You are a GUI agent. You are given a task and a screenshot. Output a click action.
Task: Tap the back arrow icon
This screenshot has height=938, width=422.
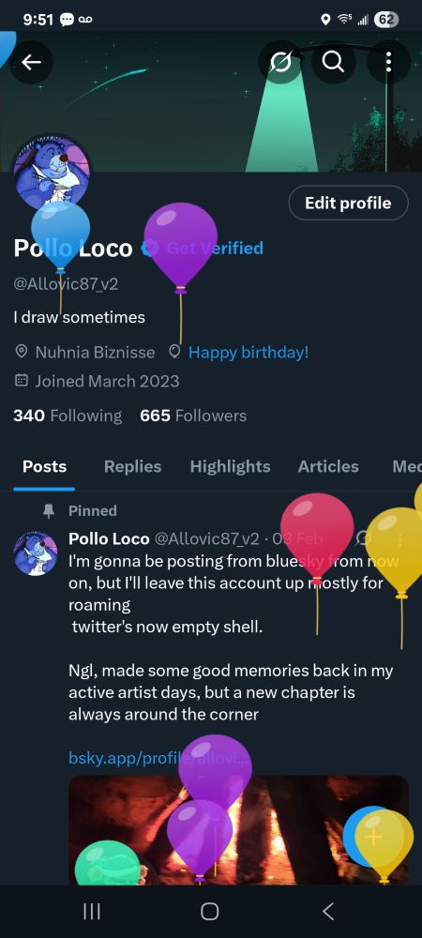click(x=31, y=61)
